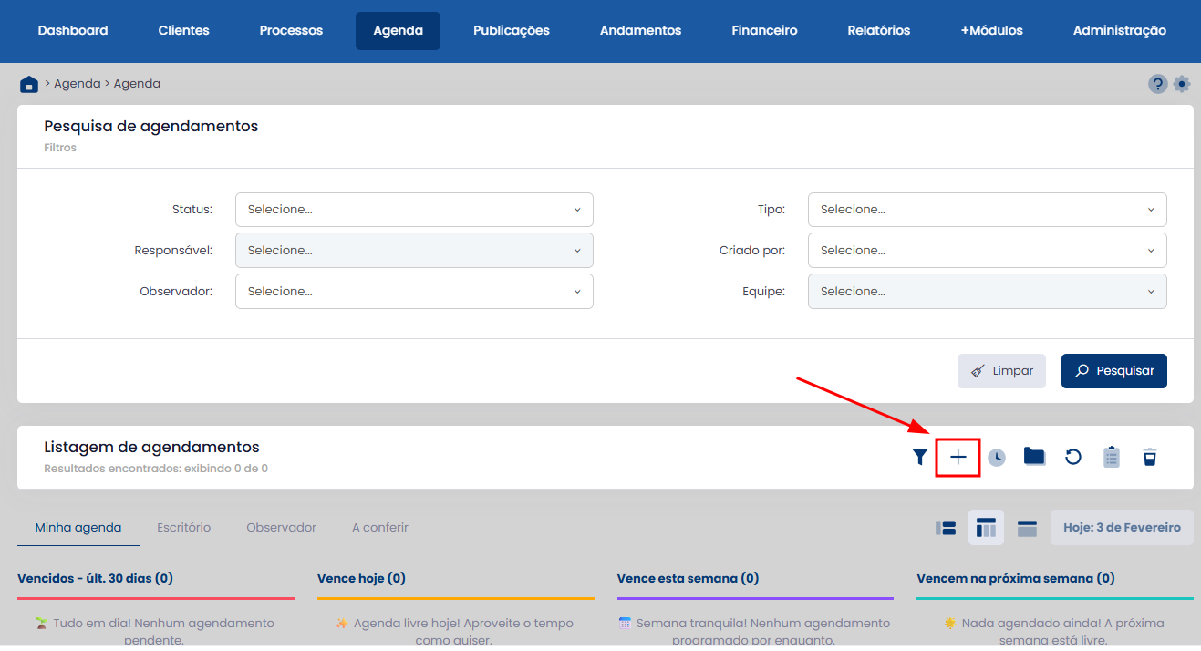
Task: Click the Limpar button
Action: tap(1001, 371)
